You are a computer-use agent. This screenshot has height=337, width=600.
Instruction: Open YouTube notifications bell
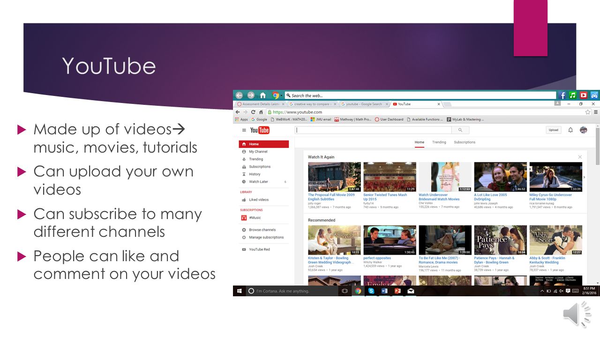[x=570, y=130]
